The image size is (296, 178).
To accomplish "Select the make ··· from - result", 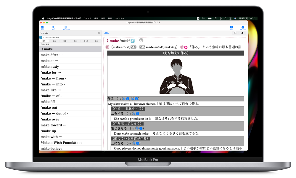I will click(x=70, y=78).
